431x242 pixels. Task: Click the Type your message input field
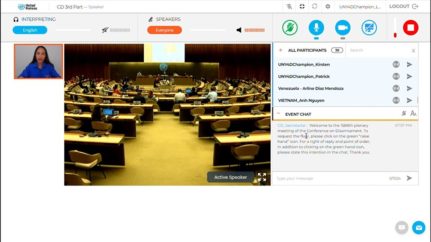pyautogui.click(x=330, y=178)
